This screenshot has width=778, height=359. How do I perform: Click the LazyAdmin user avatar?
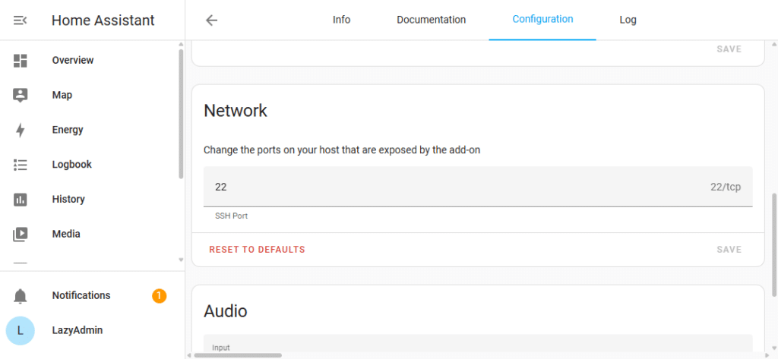(21, 331)
